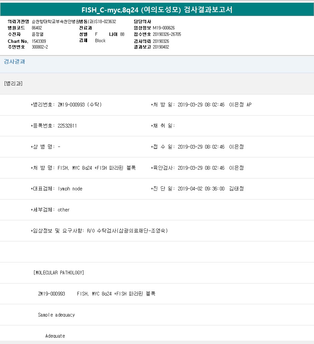Click the 채취일 label
314x344 pixels.
tap(163, 126)
